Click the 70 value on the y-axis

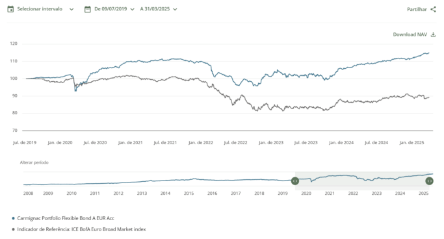click(14, 131)
